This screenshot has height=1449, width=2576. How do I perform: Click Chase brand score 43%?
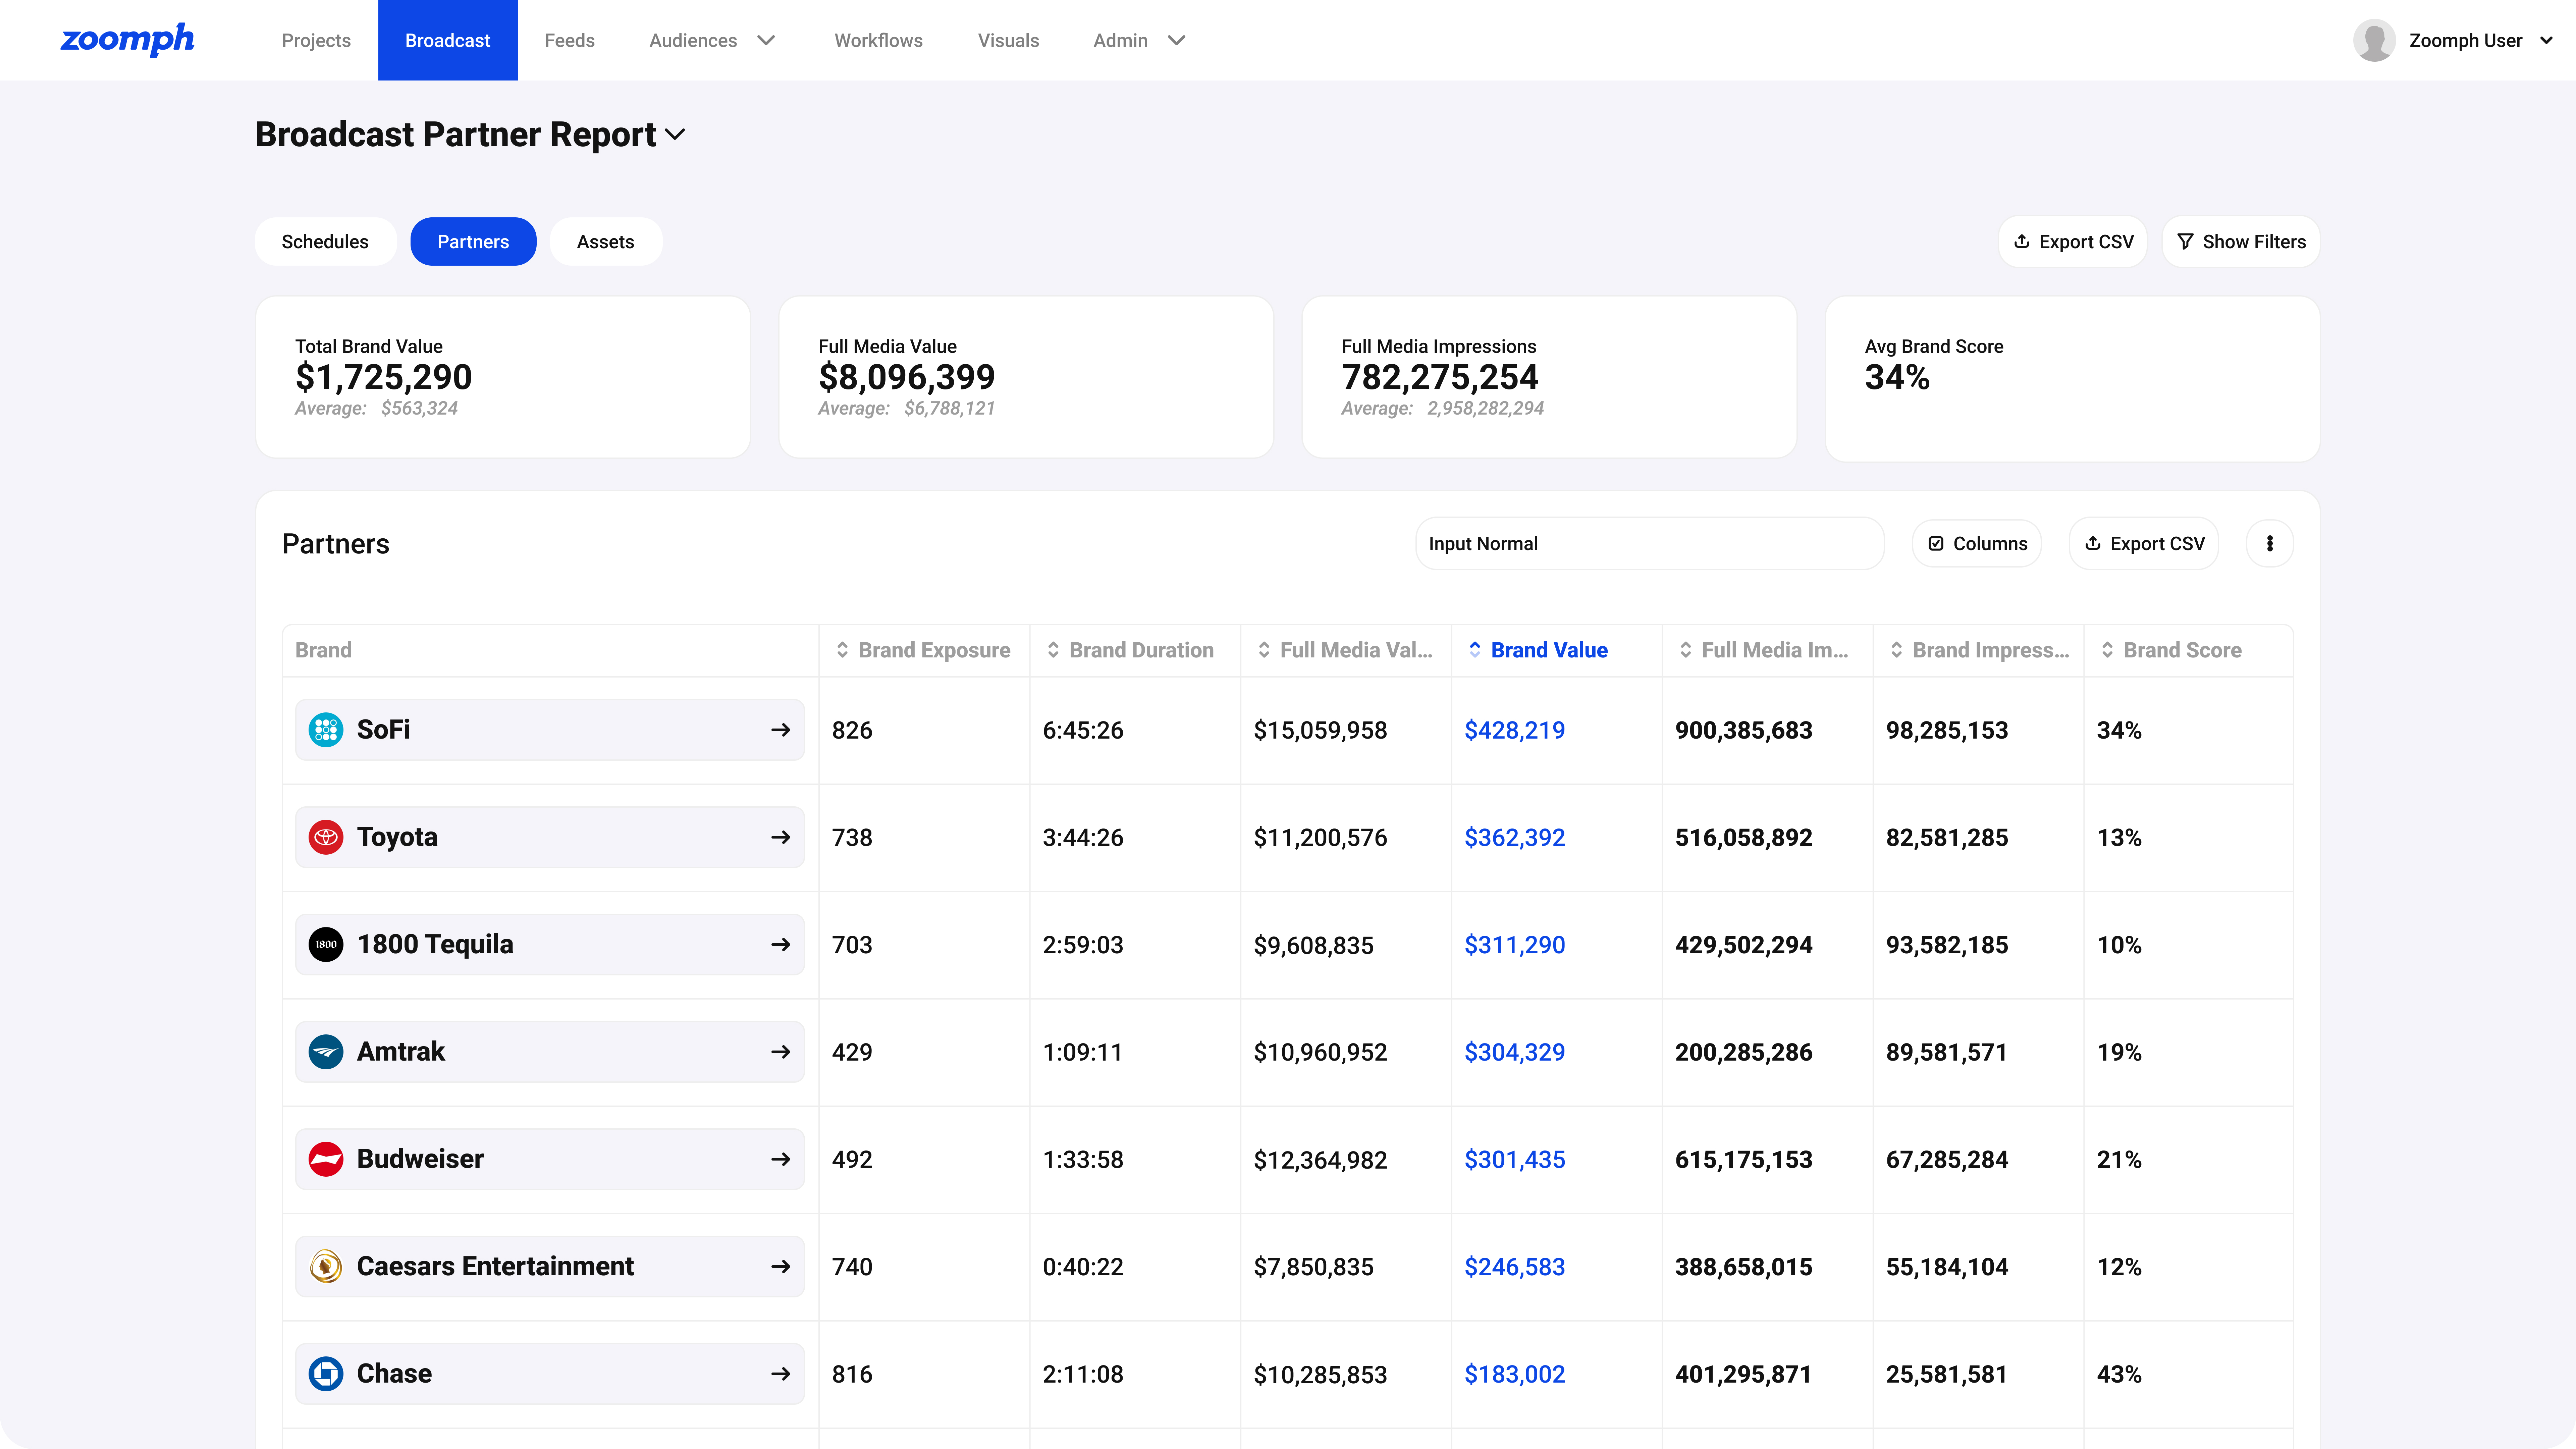[2119, 1374]
